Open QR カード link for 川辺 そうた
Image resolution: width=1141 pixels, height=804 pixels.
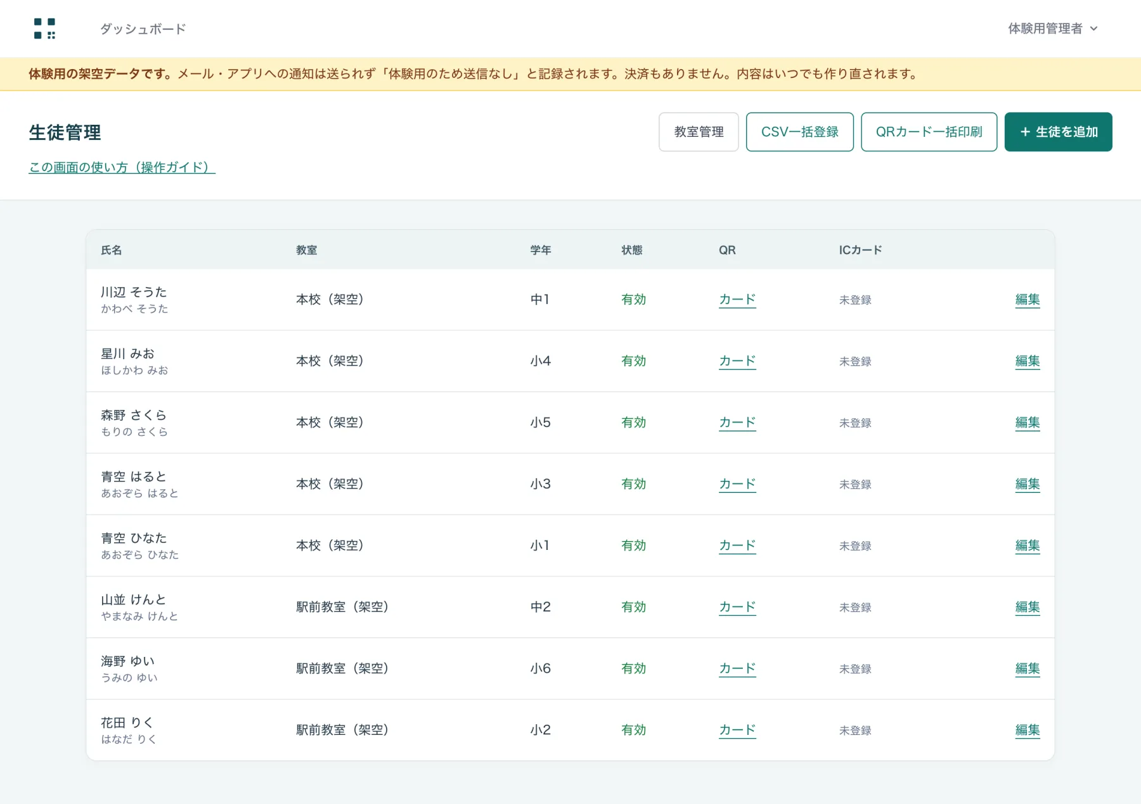pos(737,299)
